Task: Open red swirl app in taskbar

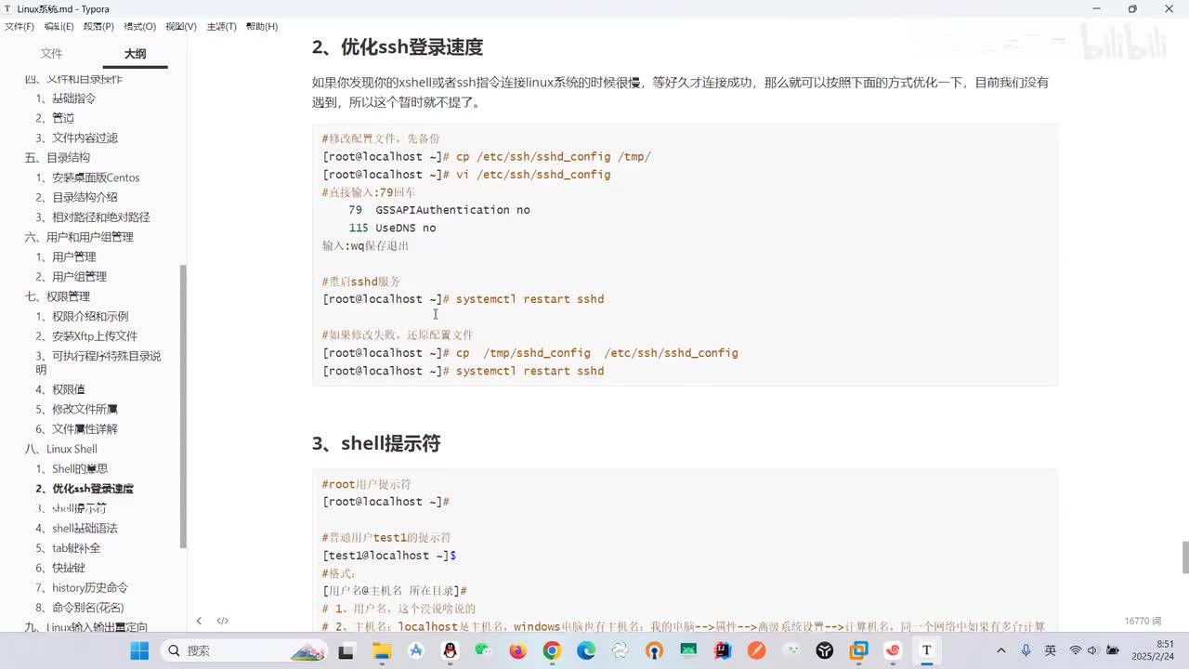Action: 893,651
